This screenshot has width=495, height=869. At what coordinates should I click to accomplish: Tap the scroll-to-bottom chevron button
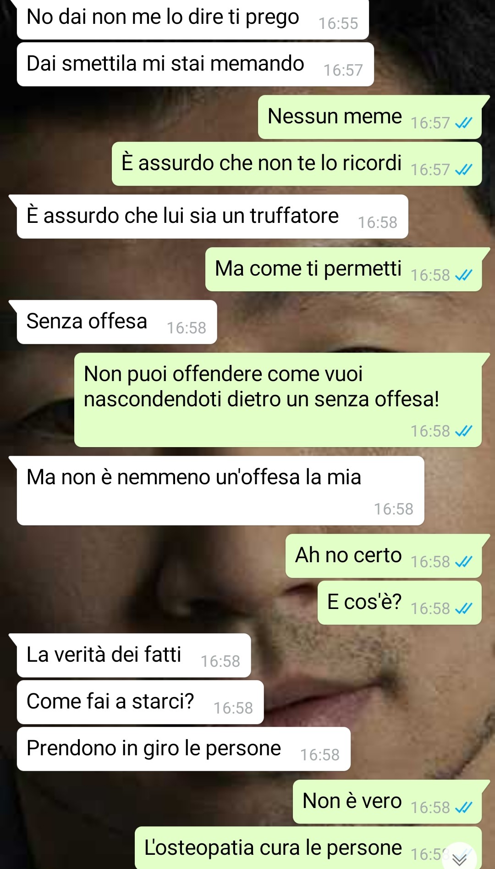click(x=459, y=858)
